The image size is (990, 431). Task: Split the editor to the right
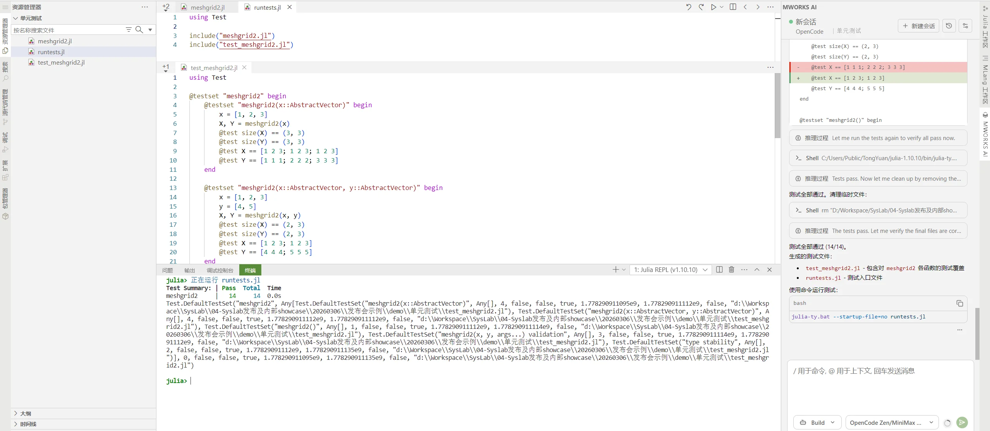[733, 7]
